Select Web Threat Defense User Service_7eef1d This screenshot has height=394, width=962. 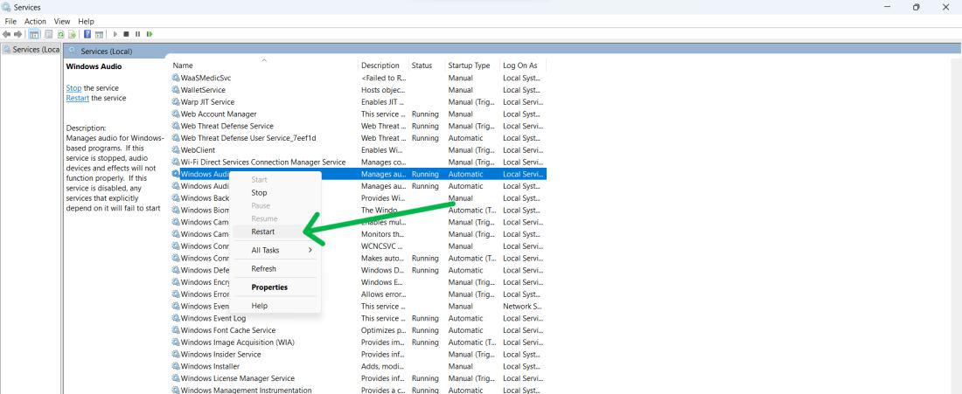(x=248, y=138)
